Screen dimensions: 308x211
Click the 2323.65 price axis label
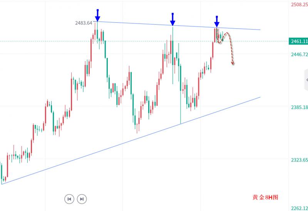[298, 160]
